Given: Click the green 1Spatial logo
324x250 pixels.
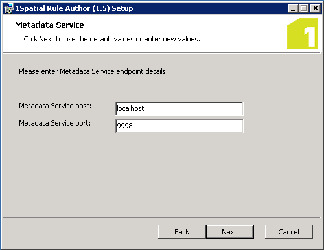Looking at the screenshot, I should [303, 34].
